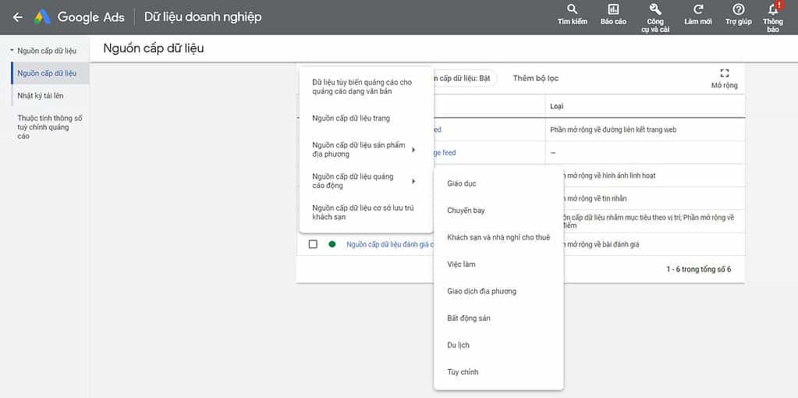The width and height of the screenshot is (798, 398).
Task: Expand Nguồn cấp dữ liệu sản phẩm địa phương submenu arrow
Action: click(413, 150)
